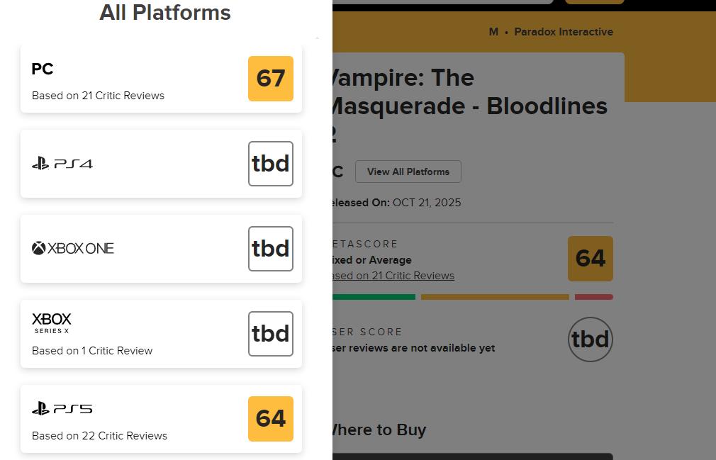The height and width of the screenshot is (460, 716).
Task: Select the PC platform label
Action: click(x=43, y=69)
